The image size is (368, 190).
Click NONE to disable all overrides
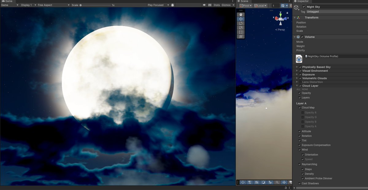(x=305, y=89)
